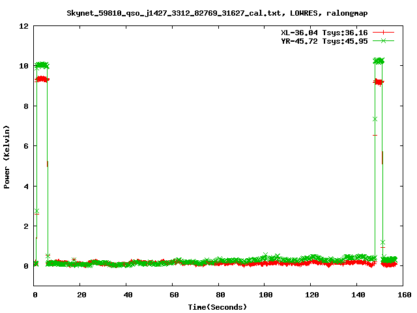Screen dimensions: 417x313
Task: Click the red XL legend line sample
Action: [383, 33]
